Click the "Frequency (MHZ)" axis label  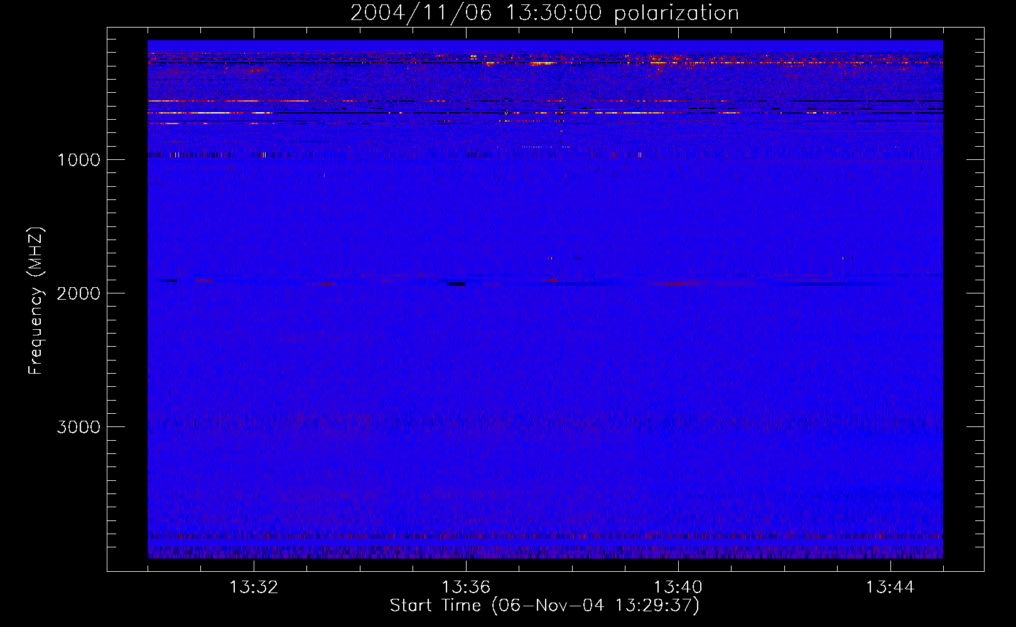pyautogui.click(x=36, y=301)
